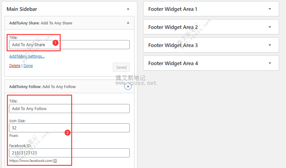This screenshot has height=168, width=286.
Task: Click the Facebook ID input field
Action: (x=69, y=153)
